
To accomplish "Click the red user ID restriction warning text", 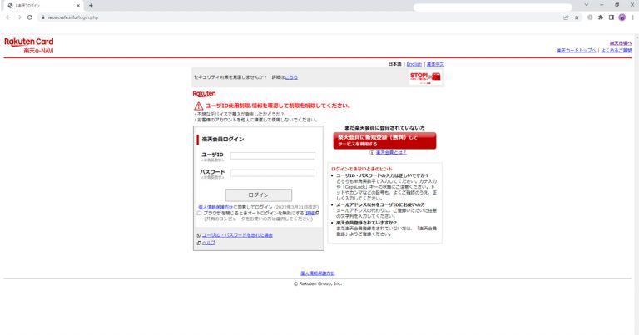I will [x=278, y=106].
